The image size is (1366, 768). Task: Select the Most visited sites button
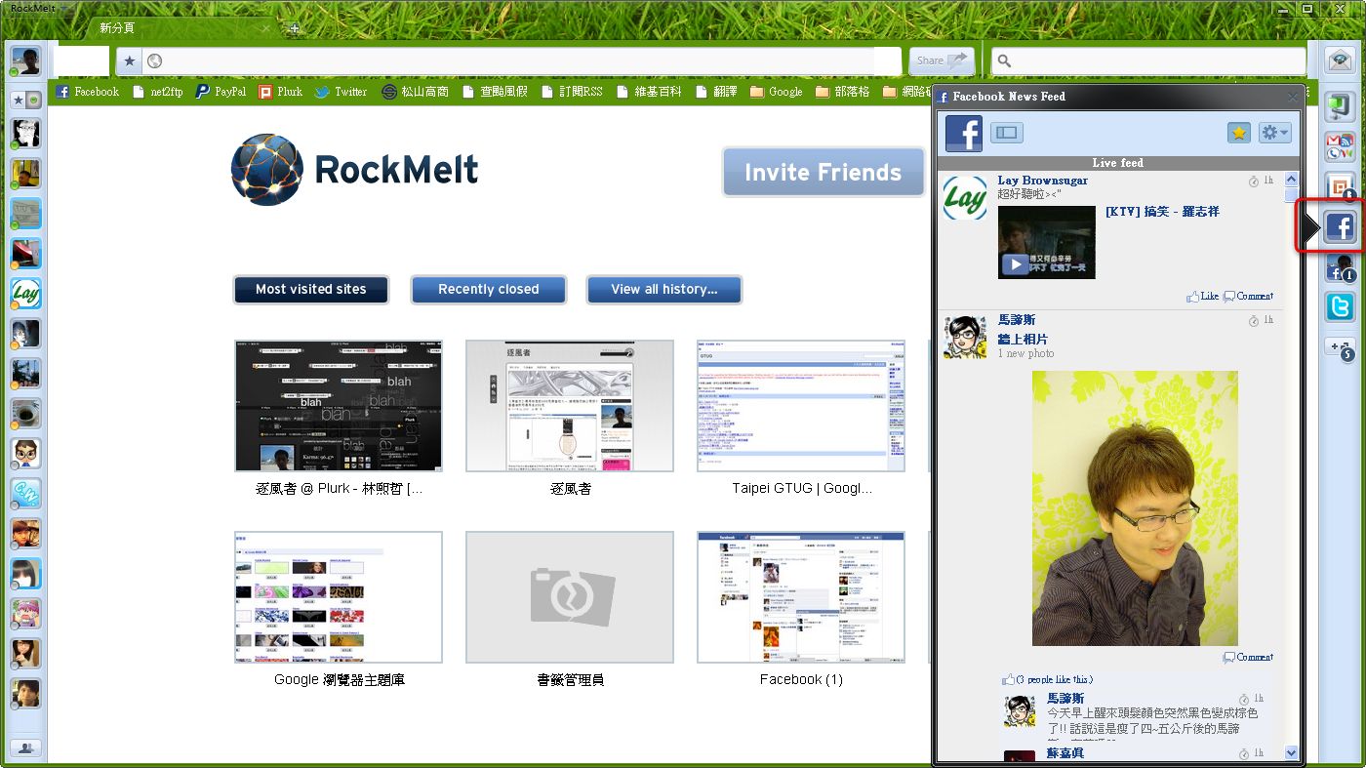(311, 289)
